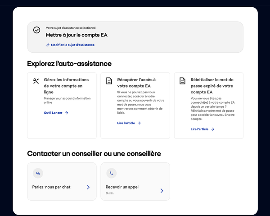Click the chat bubble icon
Screen dimensions: 270x216
pos(38,173)
